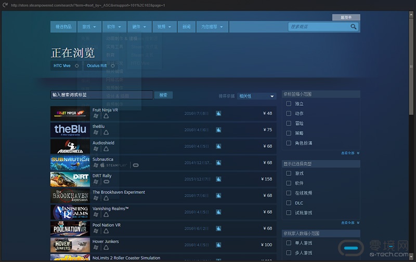Remove the HTC Vive filter tag
Image resolution: width=416 pixels, height=262 pixels.
[77, 66]
